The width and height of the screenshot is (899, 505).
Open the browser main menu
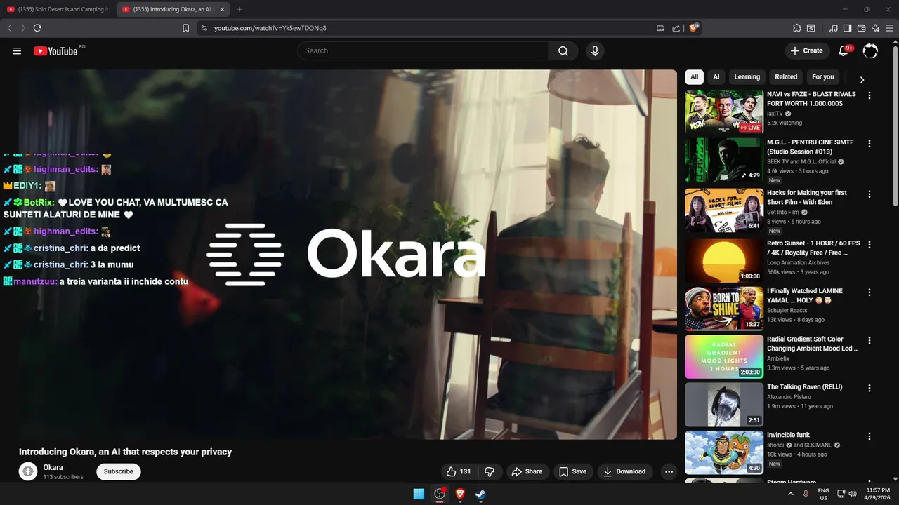click(x=890, y=28)
